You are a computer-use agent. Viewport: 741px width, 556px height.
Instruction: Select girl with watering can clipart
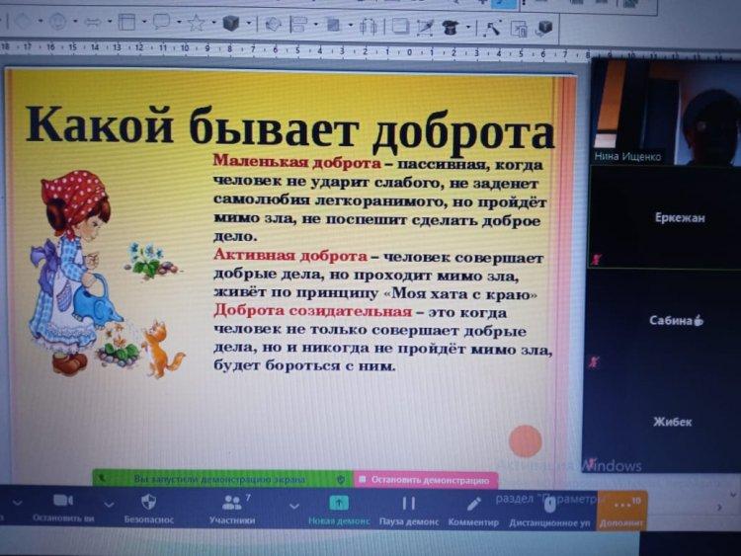[x=76, y=273]
